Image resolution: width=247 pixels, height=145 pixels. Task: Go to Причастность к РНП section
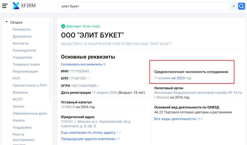coord(30,85)
